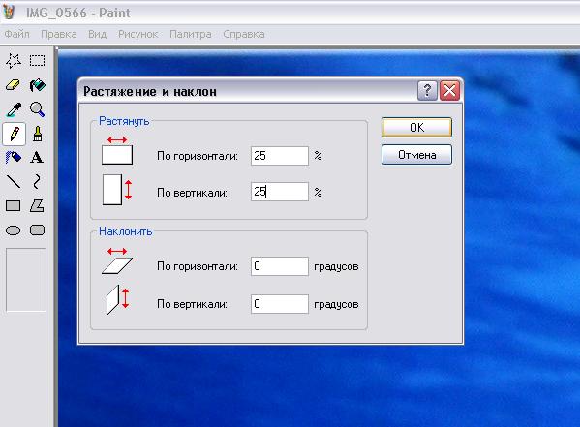
Task: Select the Airbrush spray tool
Action: pos(14,158)
